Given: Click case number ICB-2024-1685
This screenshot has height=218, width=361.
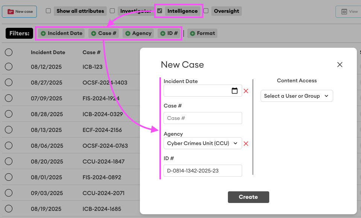Looking at the screenshot, I should [x=102, y=209].
